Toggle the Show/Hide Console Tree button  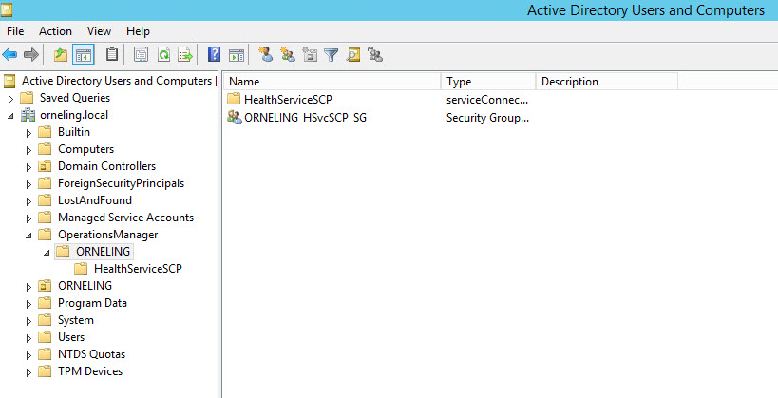84,55
